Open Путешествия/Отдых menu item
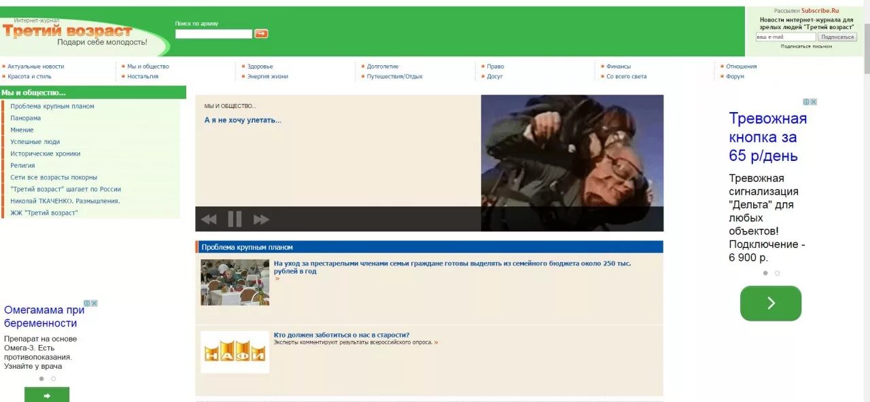The height and width of the screenshot is (402, 870). [x=395, y=77]
